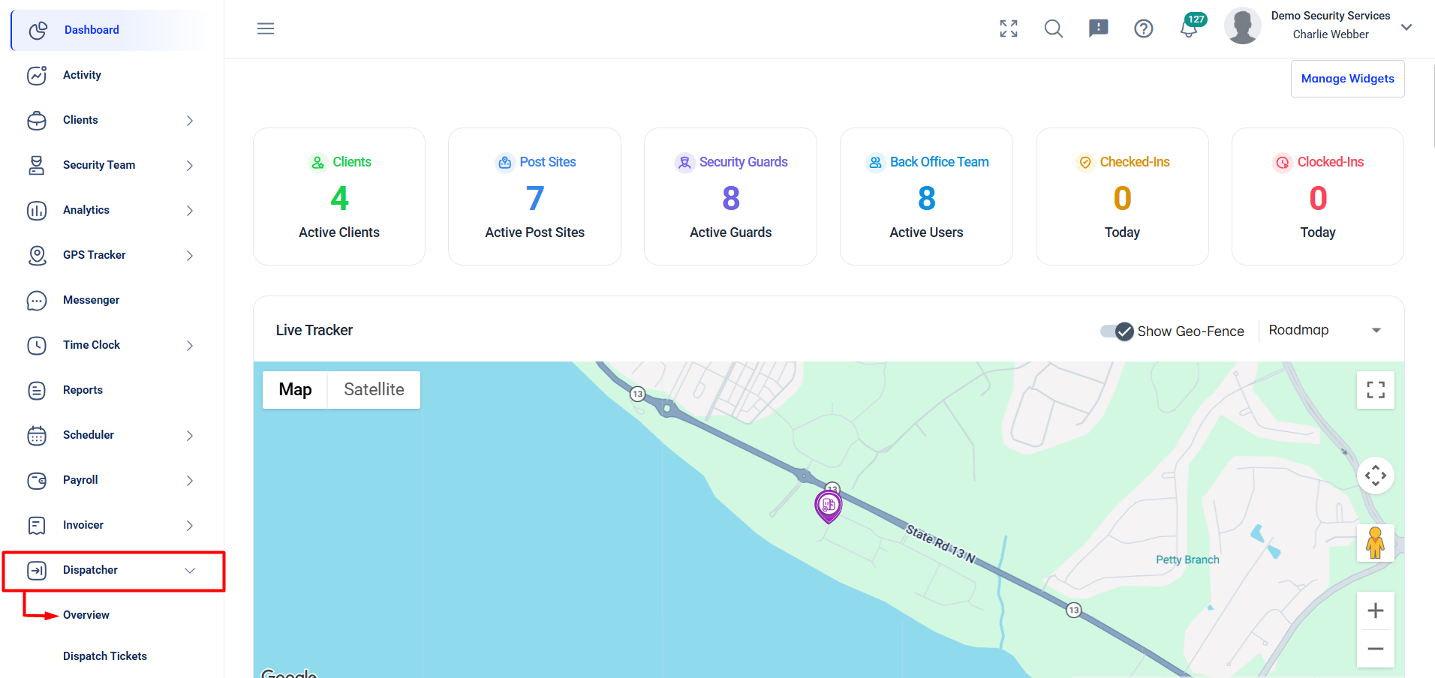Click the feedback message icon in header

click(x=1099, y=28)
